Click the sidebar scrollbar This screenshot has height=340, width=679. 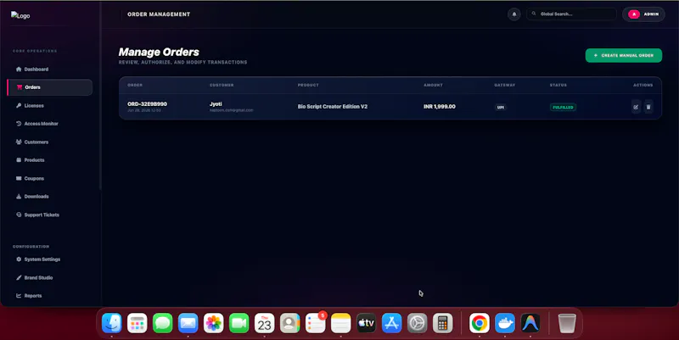point(100,95)
